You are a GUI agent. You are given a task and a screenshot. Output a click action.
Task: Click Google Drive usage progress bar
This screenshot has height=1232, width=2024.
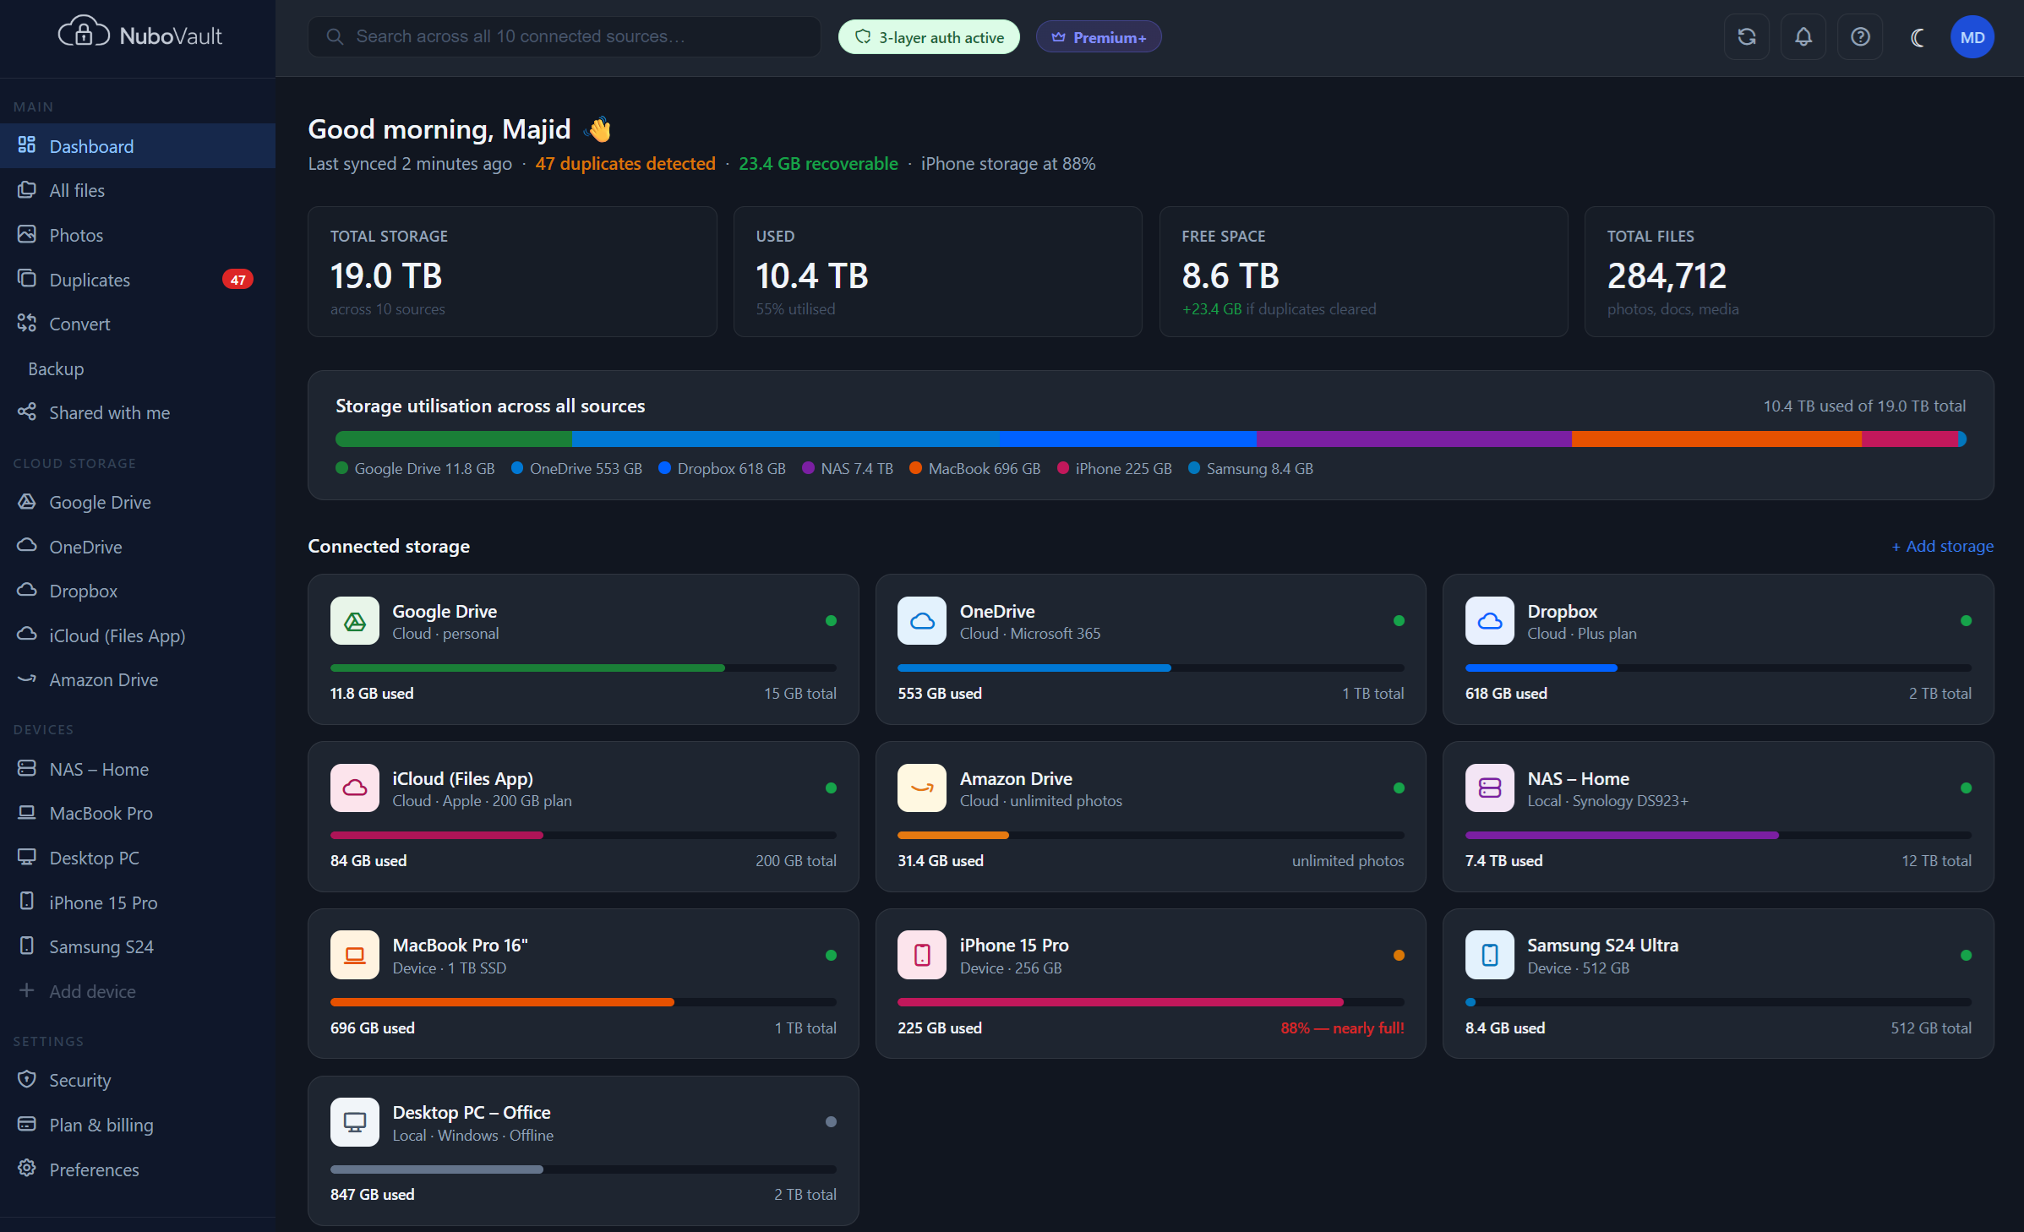[x=583, y=668]
